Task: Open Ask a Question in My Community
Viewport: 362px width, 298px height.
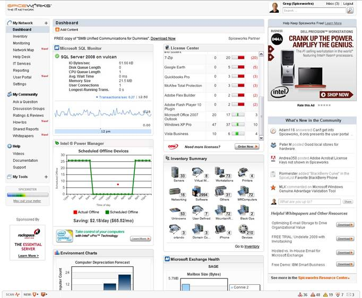Action: (x=25, y=102)
